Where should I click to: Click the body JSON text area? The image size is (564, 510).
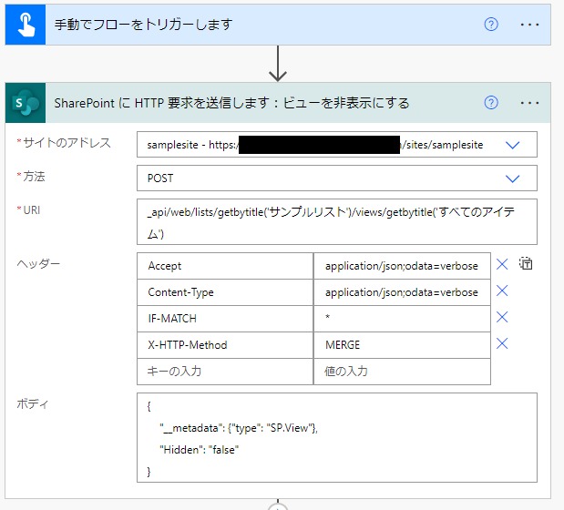(x=337, y=437)
